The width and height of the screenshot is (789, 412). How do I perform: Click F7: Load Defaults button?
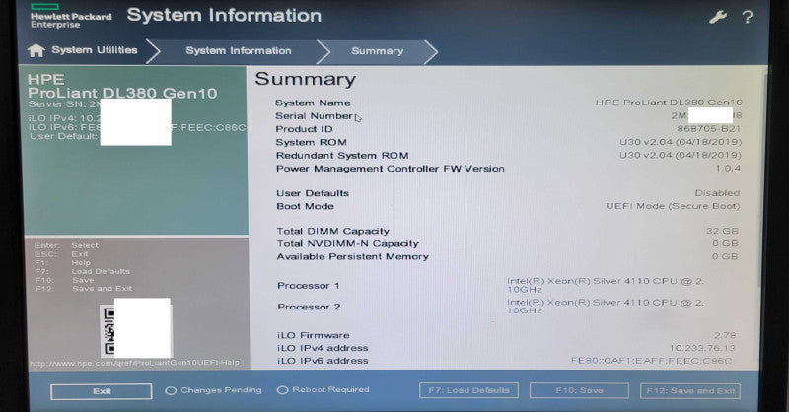tap(469, 390)
